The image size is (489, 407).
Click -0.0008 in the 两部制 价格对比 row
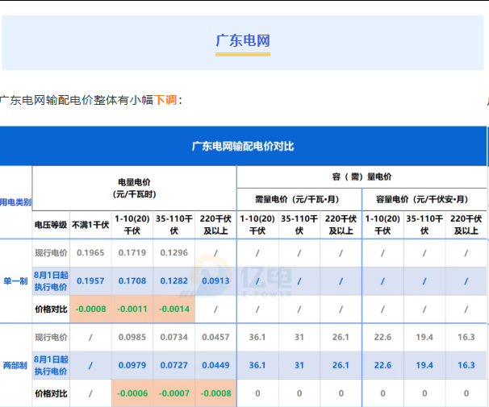(215, 393)
